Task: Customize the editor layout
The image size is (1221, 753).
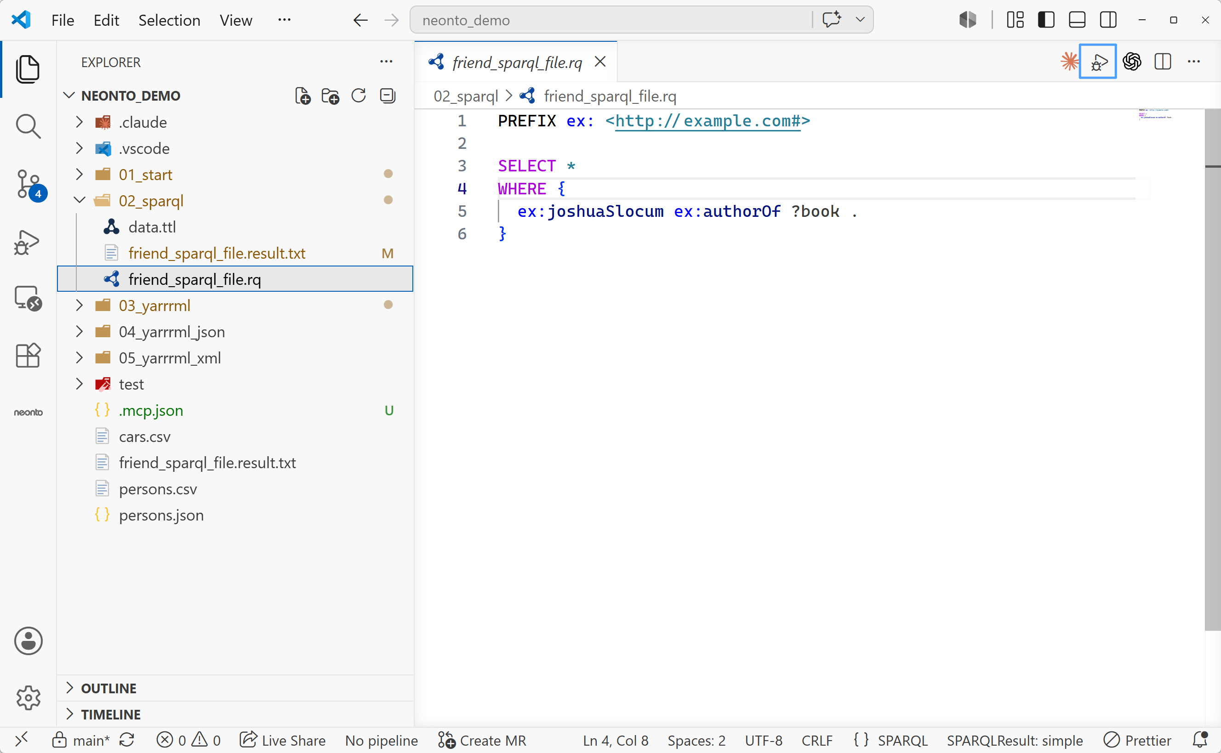Action: click(x=1015, y=20)
